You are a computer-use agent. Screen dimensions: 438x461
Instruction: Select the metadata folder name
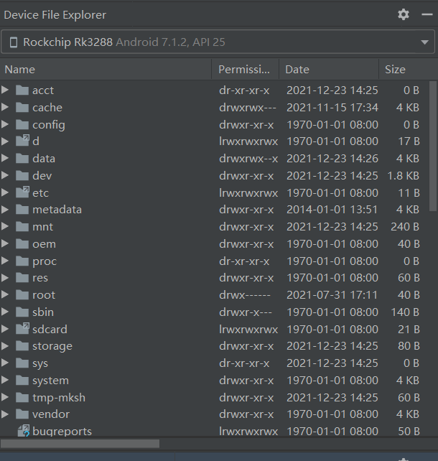click(x=57, y=210)
